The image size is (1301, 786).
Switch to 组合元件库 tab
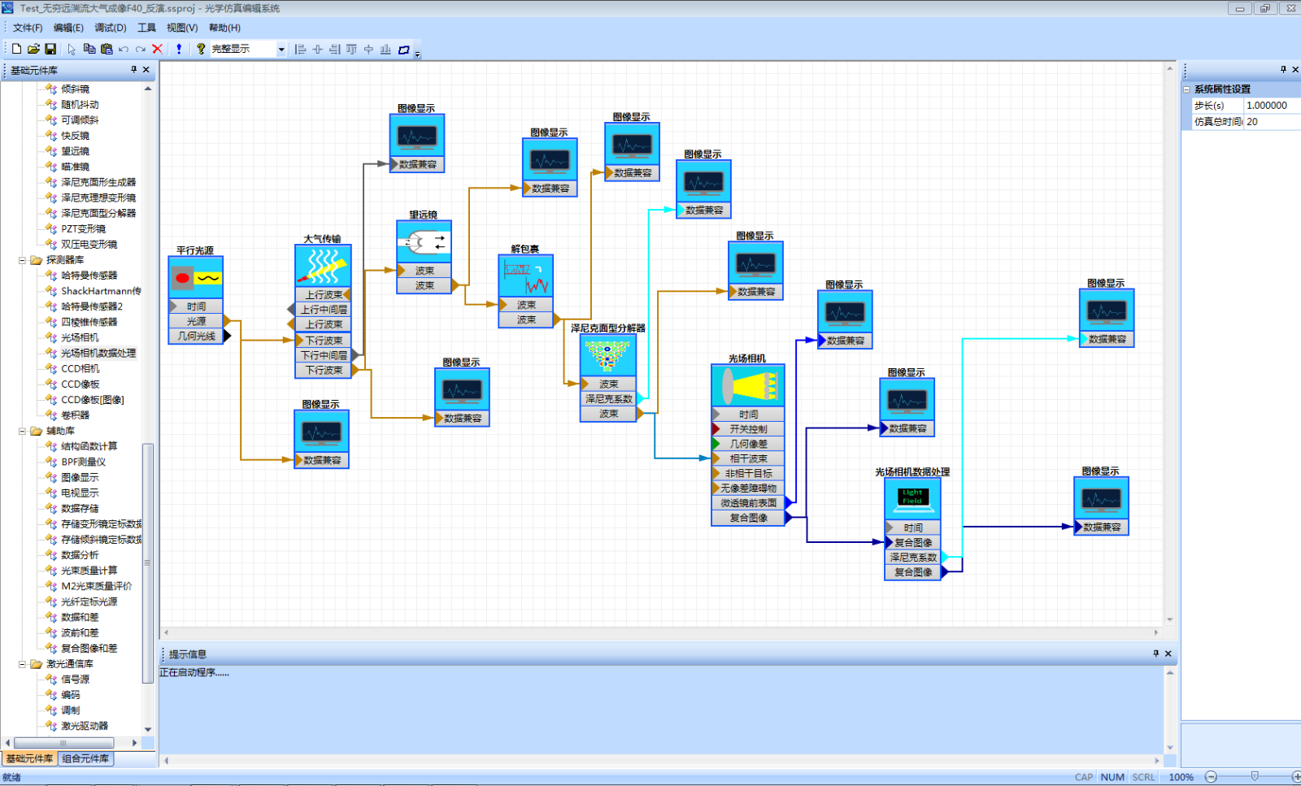click(x=85, y=758)
